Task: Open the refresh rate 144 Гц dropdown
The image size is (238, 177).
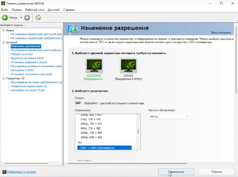Action: pyautogui.click(x=169, y=116)
